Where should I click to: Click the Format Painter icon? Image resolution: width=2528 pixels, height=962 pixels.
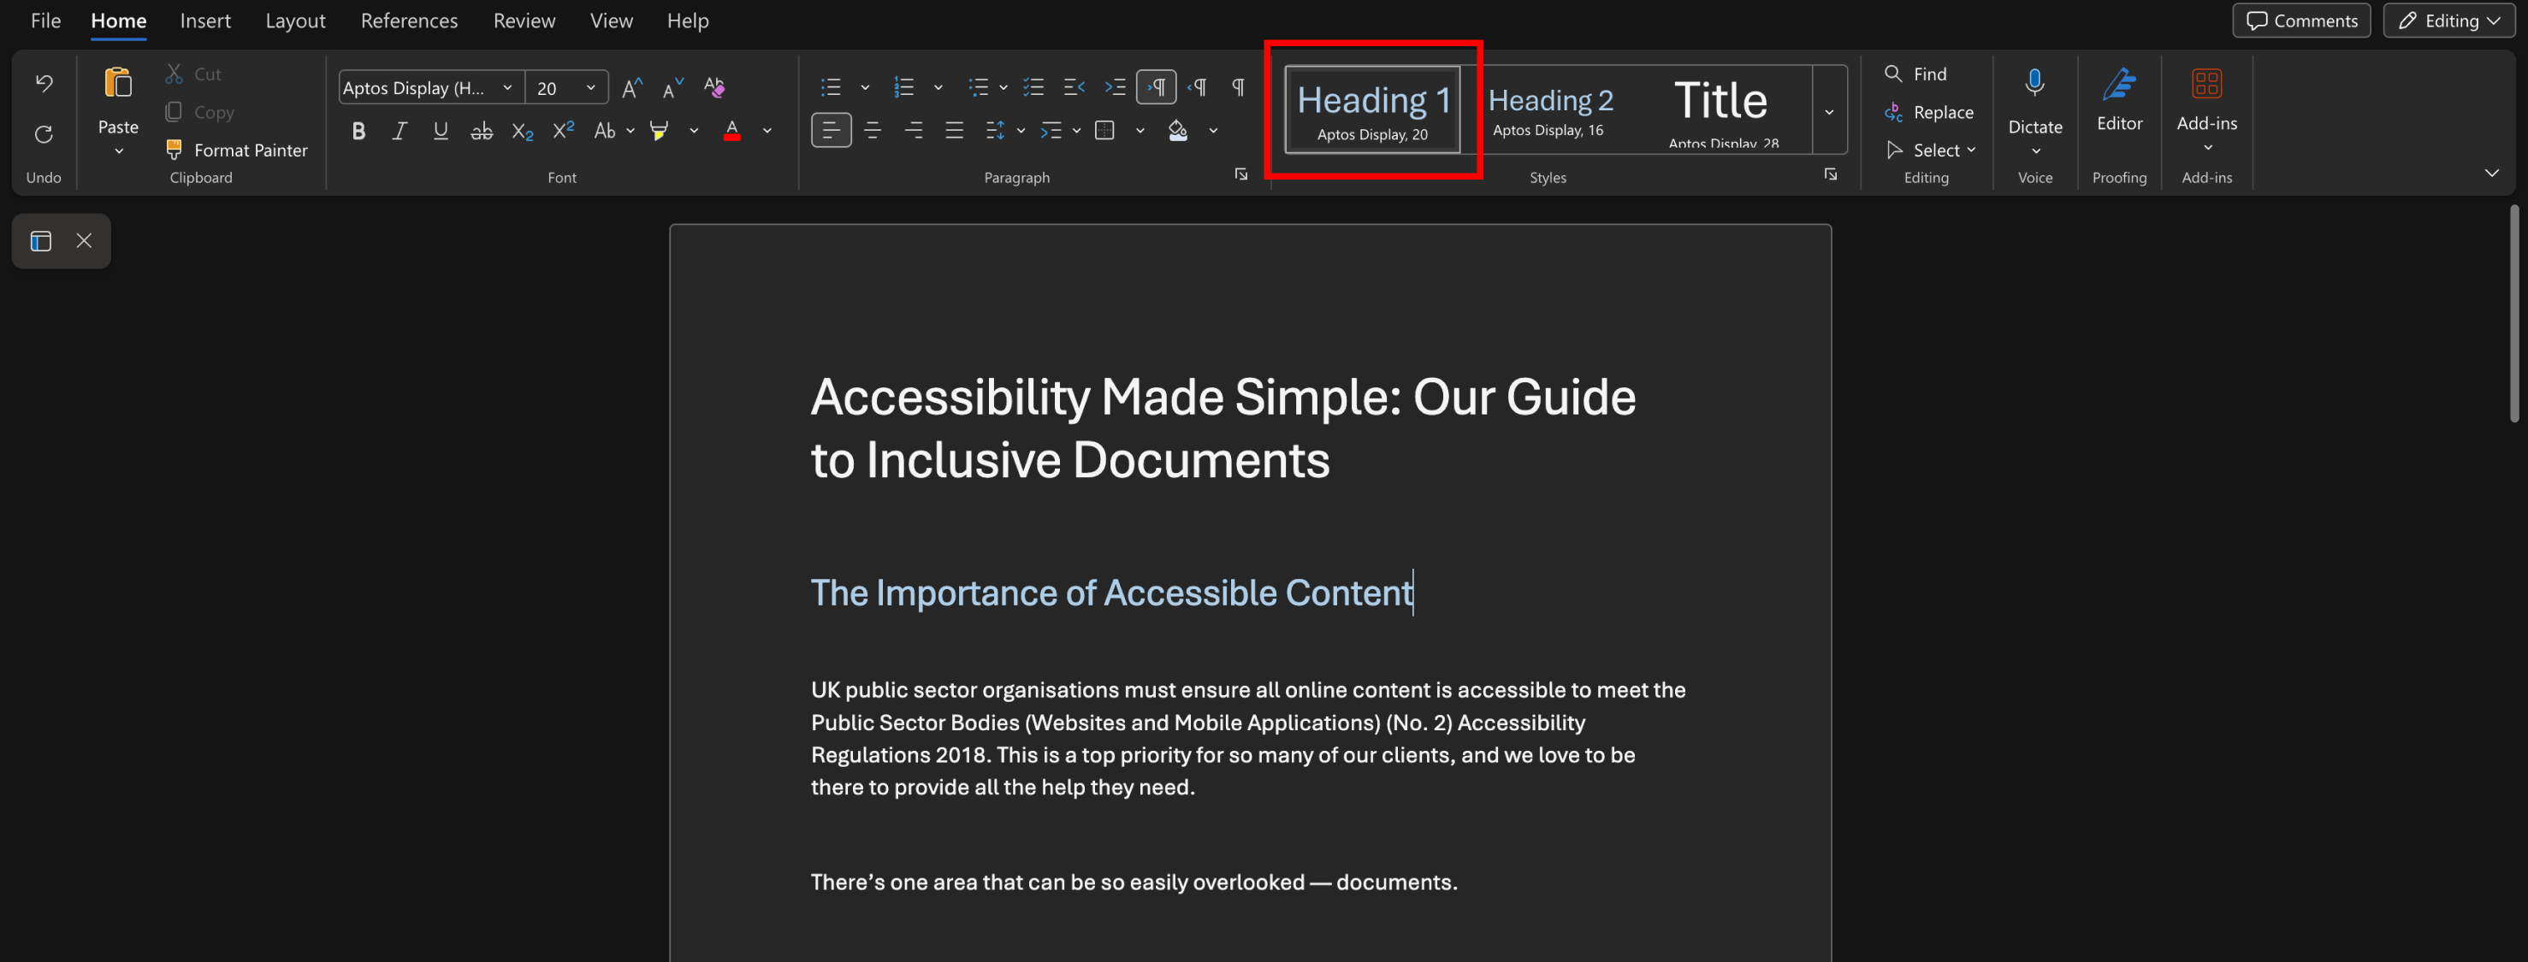174,149
